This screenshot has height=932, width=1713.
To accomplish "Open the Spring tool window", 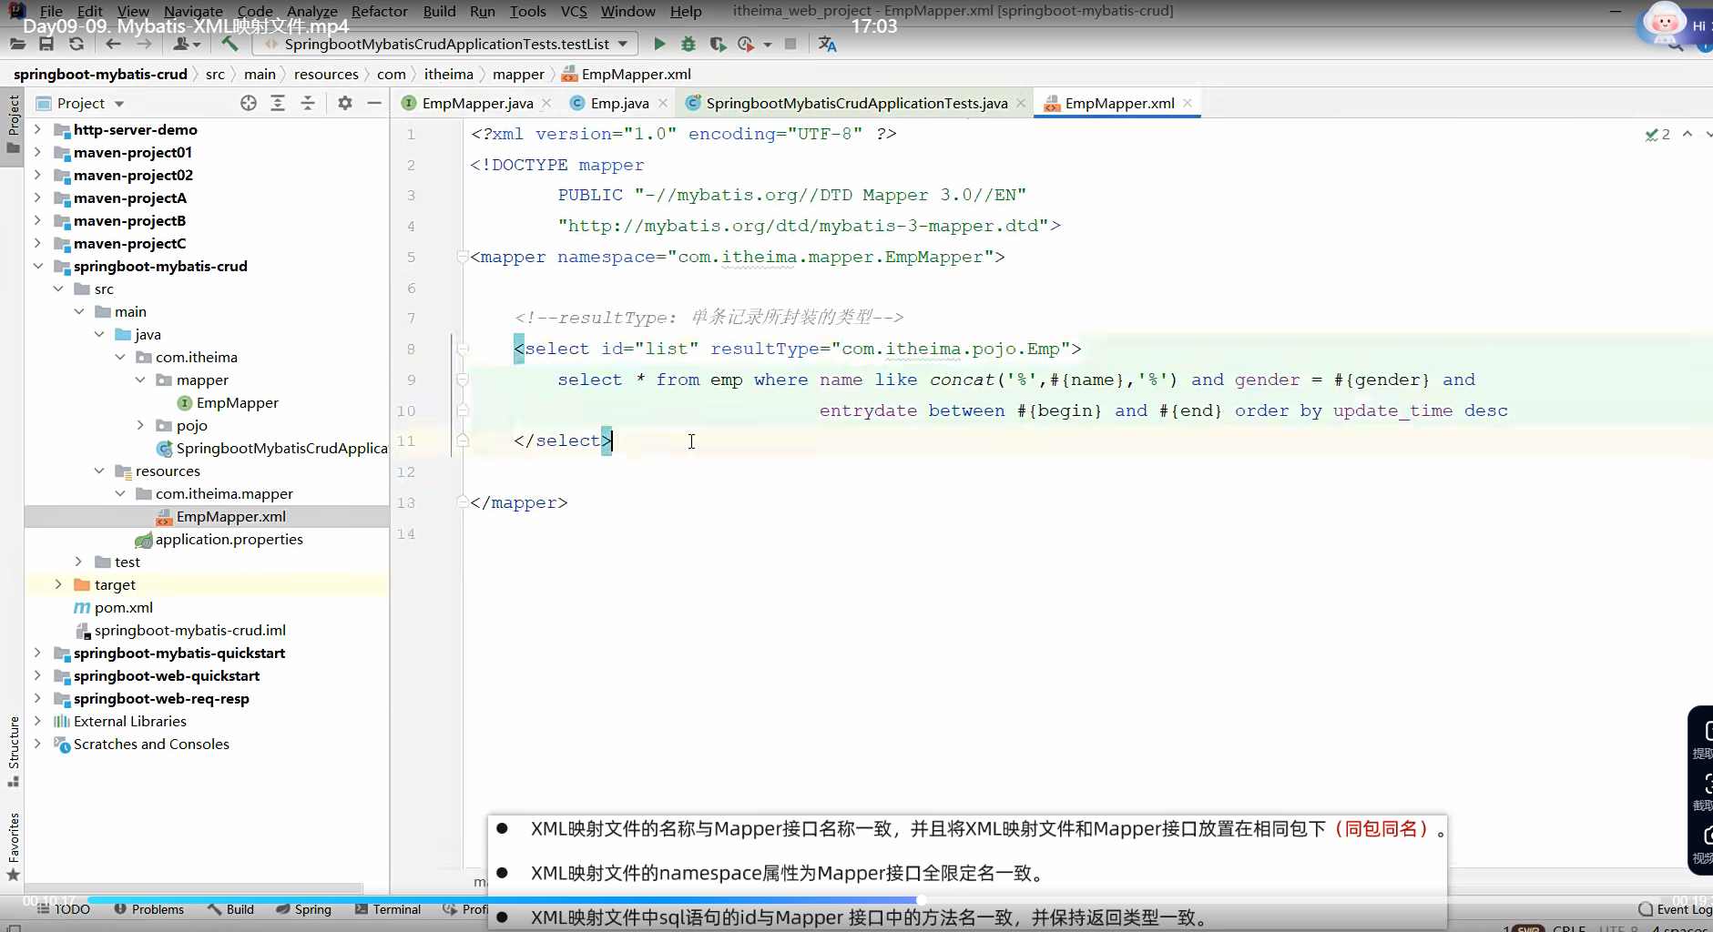I will click(x=304, y=909).
